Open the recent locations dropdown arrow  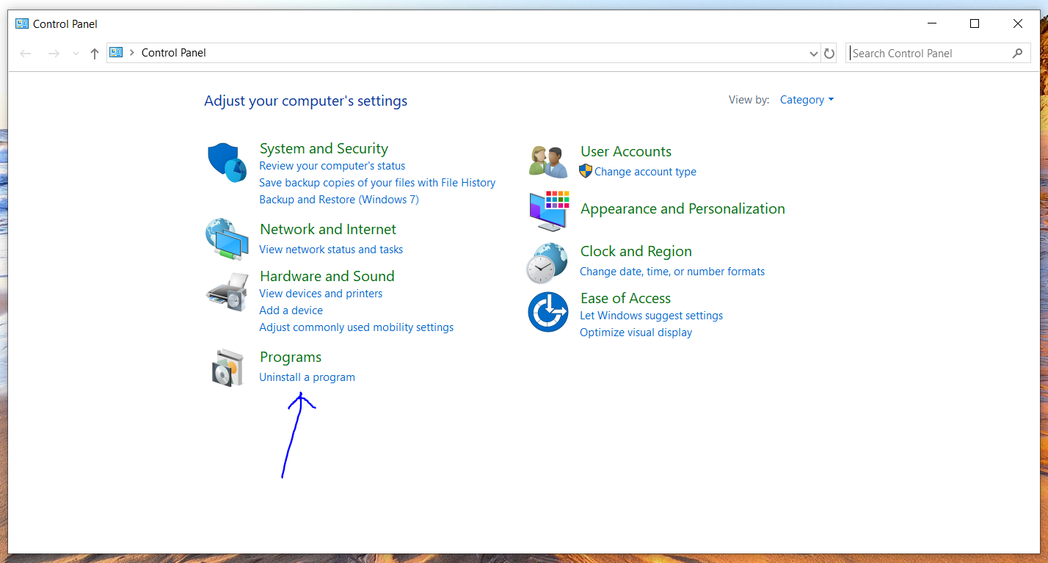[x=76, y=54]
